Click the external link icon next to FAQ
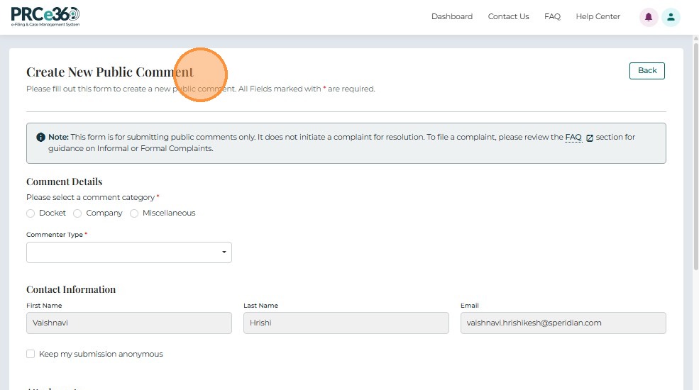This screenshot has width=699, height=390. [589, 138]
